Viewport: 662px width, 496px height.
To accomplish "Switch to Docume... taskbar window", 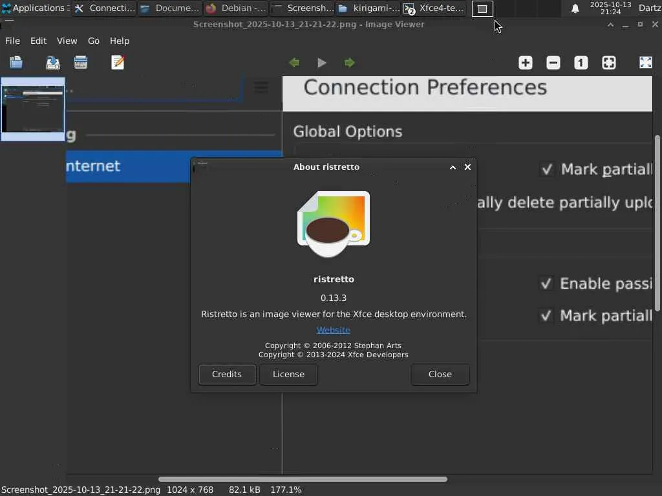I will point(170,8).
